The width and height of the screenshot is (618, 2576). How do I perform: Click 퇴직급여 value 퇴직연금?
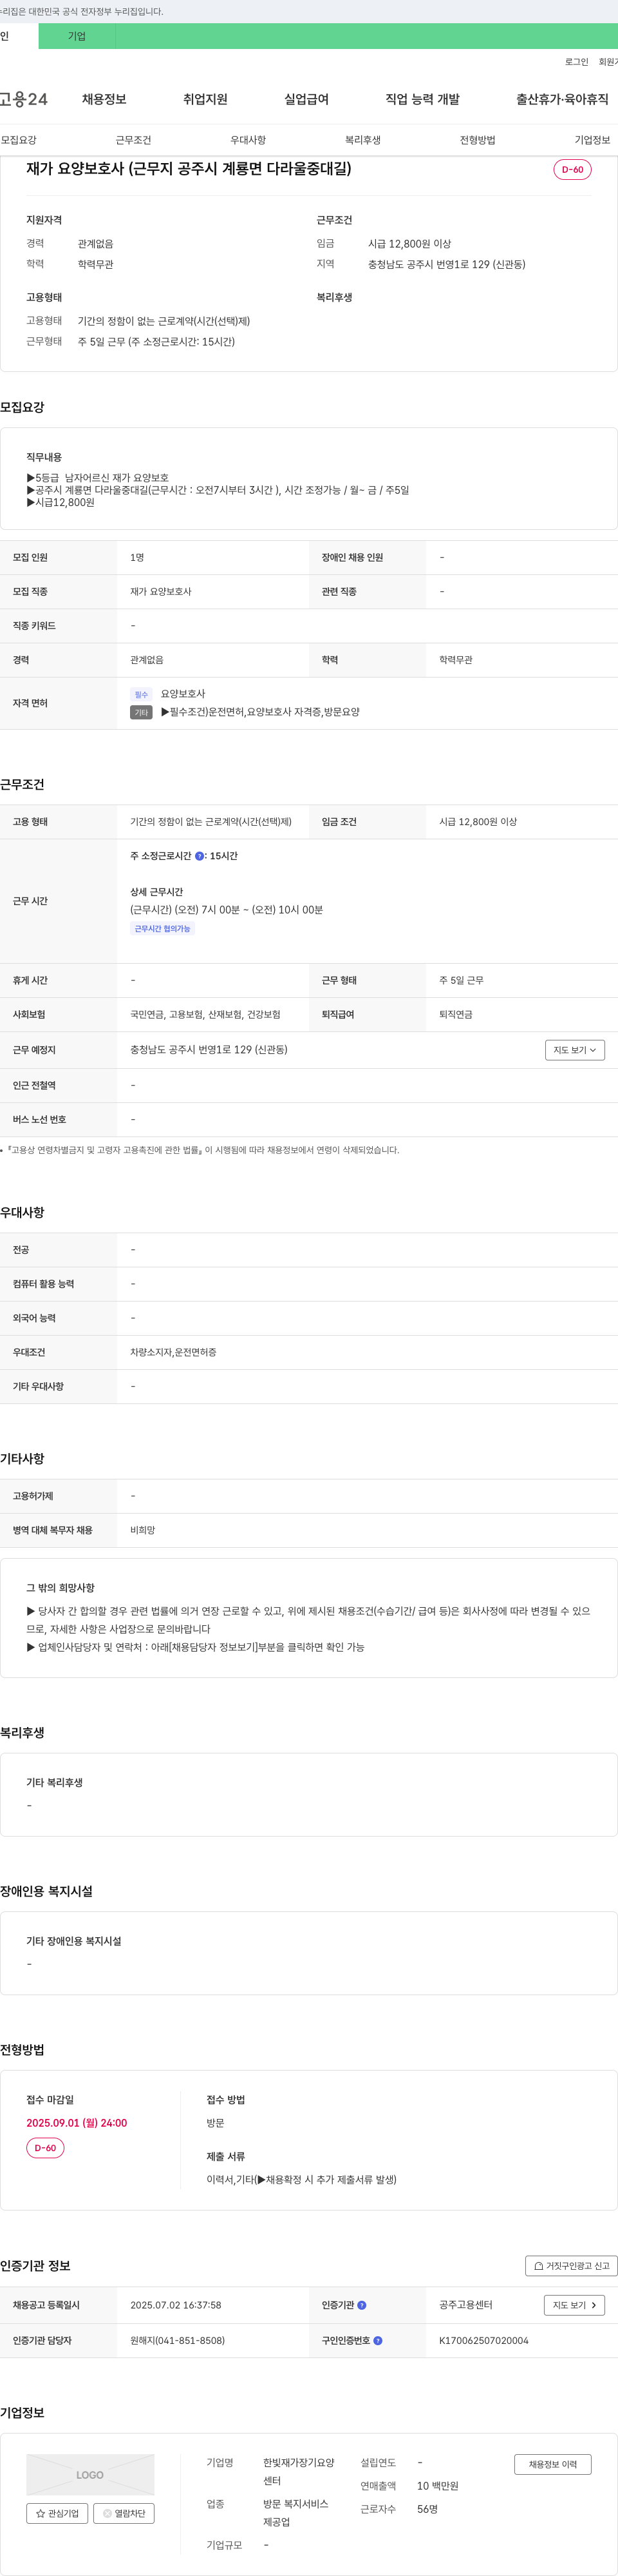click(456, 1014)
